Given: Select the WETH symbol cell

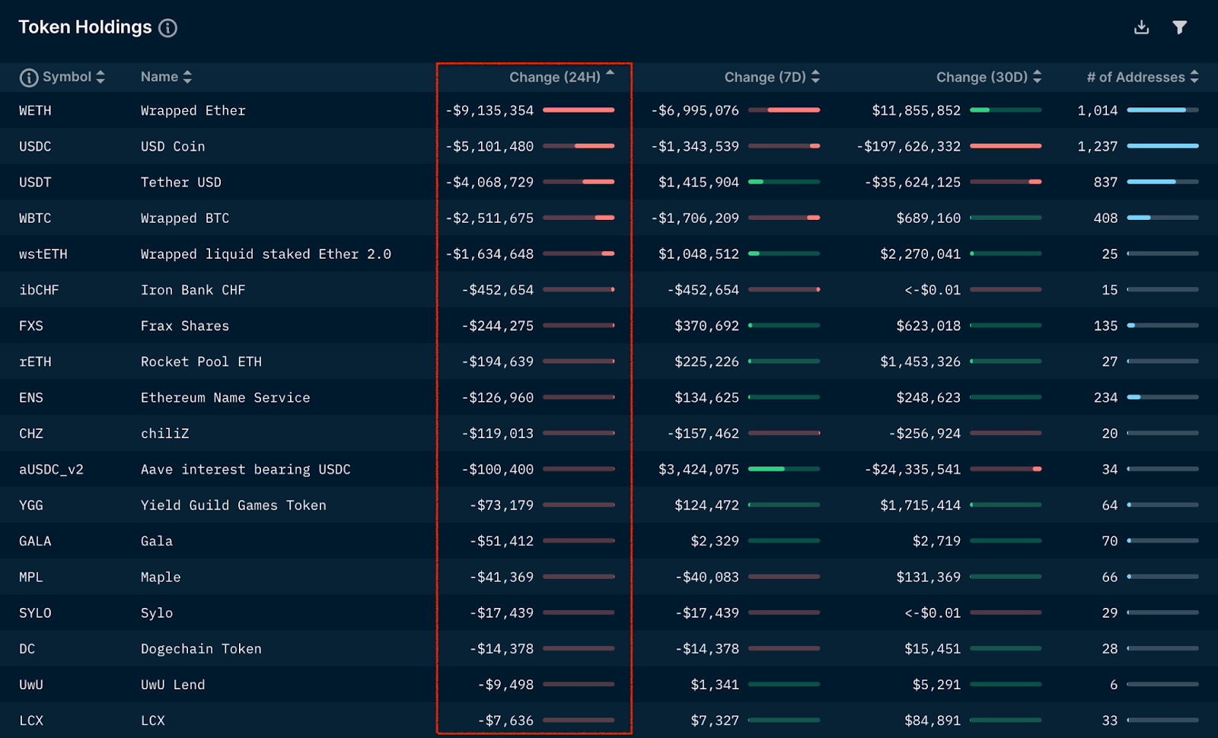Looking at the screenshot, I should coord(35,111).
